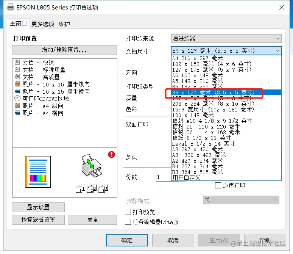Click the 显示设置 button
The width and height of the screenshot is (293, 254).
coord(38,207)
